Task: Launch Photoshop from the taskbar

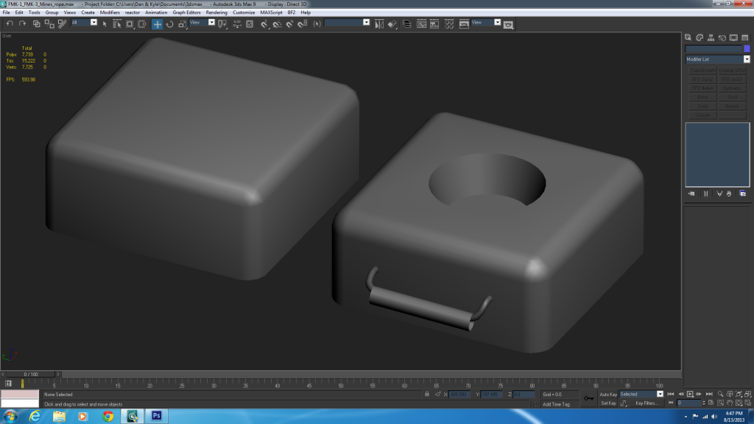Action: coord(156,416)
